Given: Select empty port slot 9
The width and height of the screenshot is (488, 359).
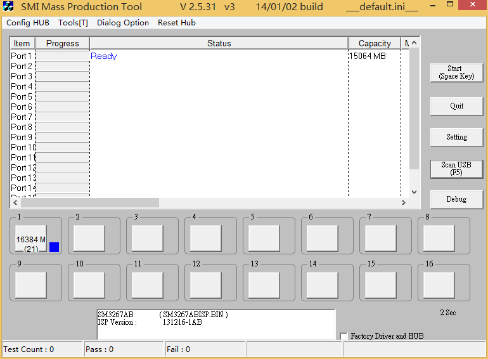Looking at the screenshot, I should click(x=30, y=285).
